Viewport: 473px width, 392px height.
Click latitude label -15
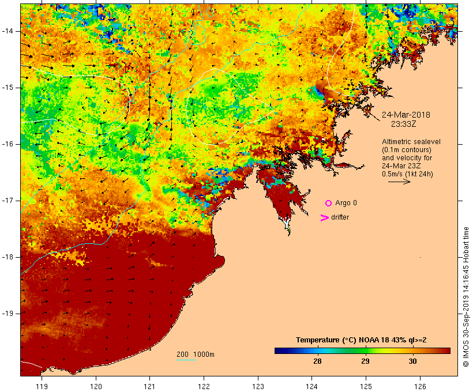click(x=7, y=88)
